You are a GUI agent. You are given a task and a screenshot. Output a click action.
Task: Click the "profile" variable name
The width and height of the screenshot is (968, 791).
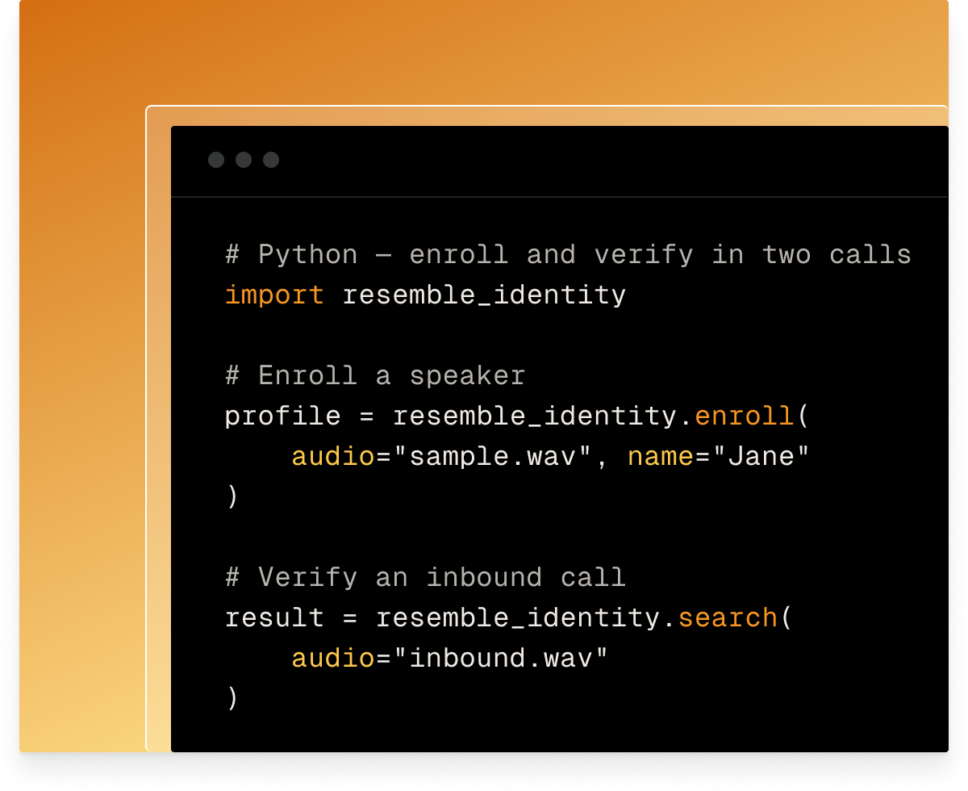[283, 416]
